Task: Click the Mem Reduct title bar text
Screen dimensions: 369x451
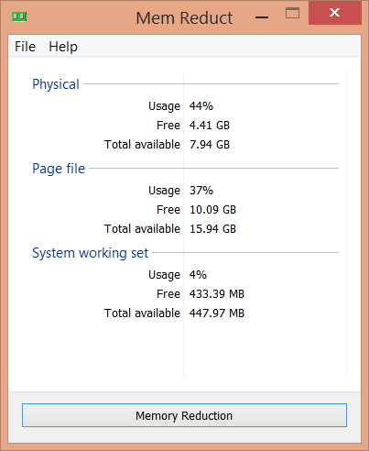Action: tap(184, 18)
